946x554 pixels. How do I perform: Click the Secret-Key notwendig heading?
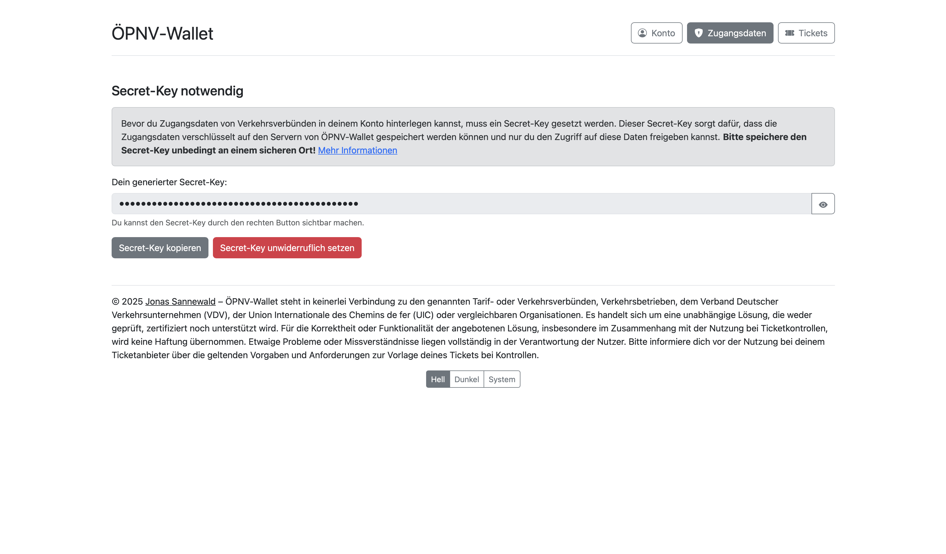click(x=177, y=91)
